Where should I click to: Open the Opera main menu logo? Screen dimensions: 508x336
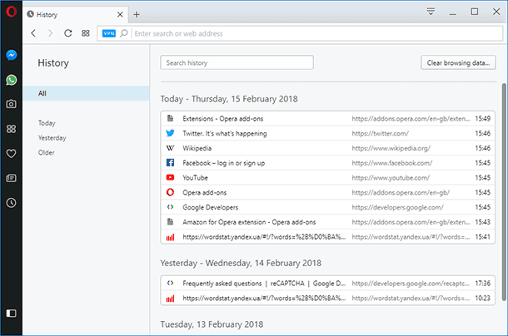pos(11,12)
